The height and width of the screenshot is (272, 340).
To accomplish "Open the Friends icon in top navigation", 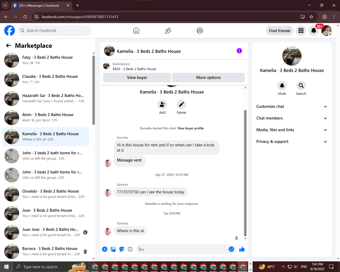I will (x=168, y=31).
